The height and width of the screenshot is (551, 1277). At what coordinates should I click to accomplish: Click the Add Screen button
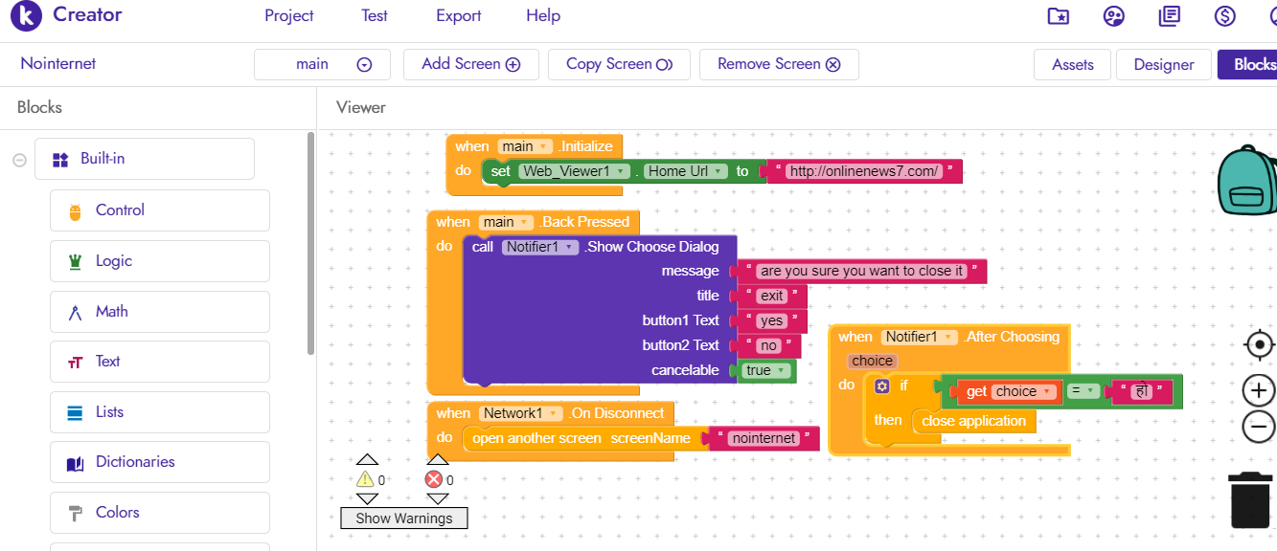click(x=470, y=64)
